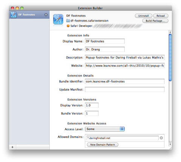
Task: Click the Safari Developer label
Action: 81,26
